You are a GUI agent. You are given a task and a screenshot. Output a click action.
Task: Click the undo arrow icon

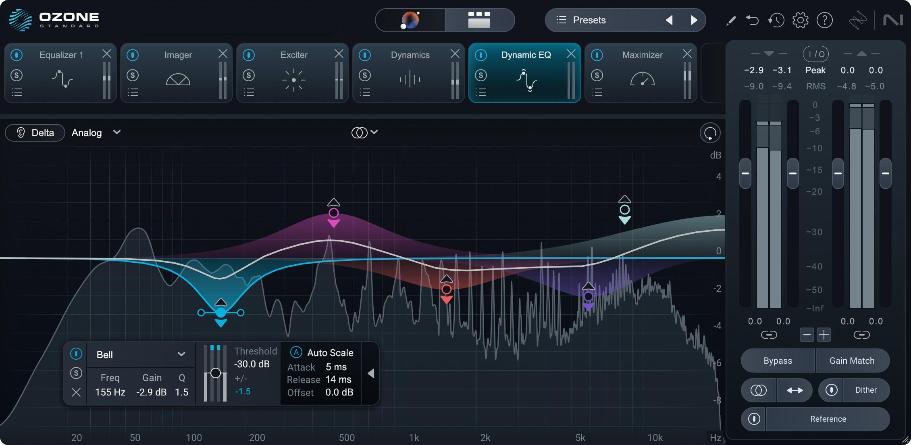[x=752, y=20]
